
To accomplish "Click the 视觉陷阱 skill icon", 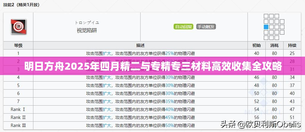I will tap(18, 27).
